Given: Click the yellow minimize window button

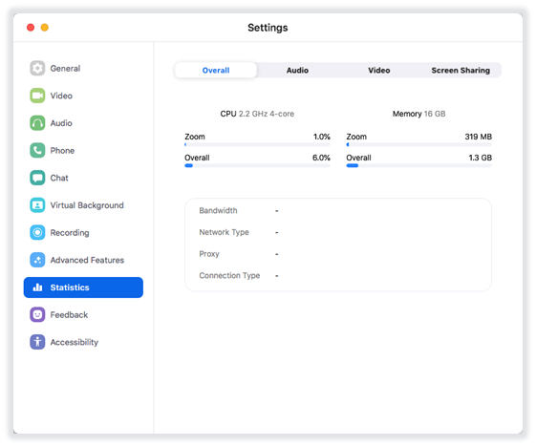Looking at the screenshot, I should click(45, 28).
